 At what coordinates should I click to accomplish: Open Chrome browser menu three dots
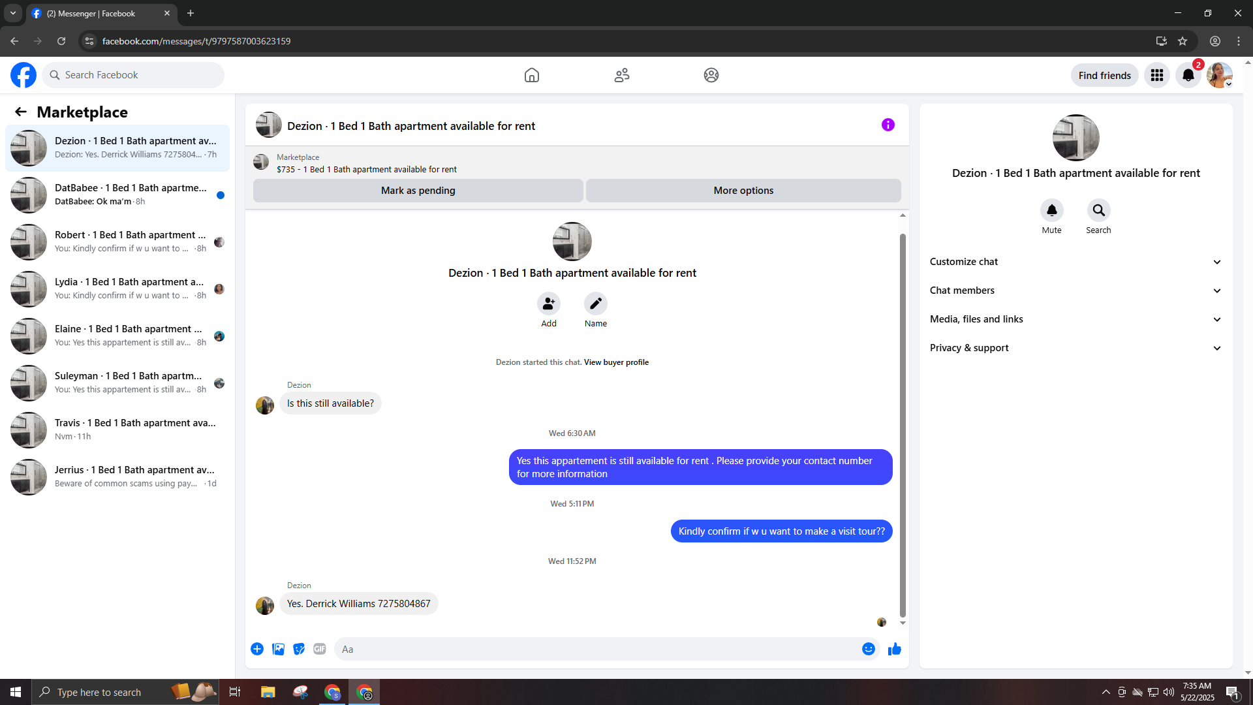coord(1239,41)
